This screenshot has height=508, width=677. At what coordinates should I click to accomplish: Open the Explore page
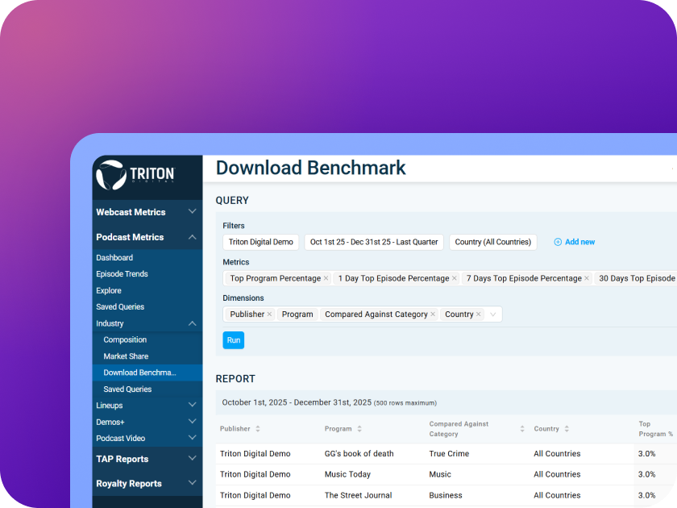pyautogui.click(x=108, y=290)
